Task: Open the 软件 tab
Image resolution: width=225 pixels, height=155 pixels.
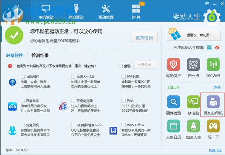Action: coord(136,12)
